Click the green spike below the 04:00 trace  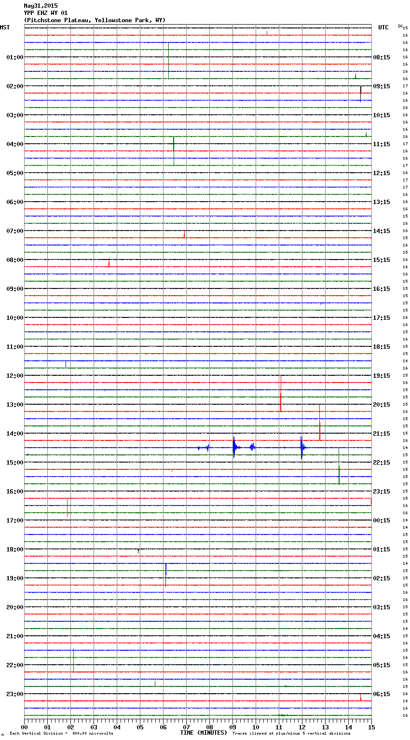coord(174,151)
